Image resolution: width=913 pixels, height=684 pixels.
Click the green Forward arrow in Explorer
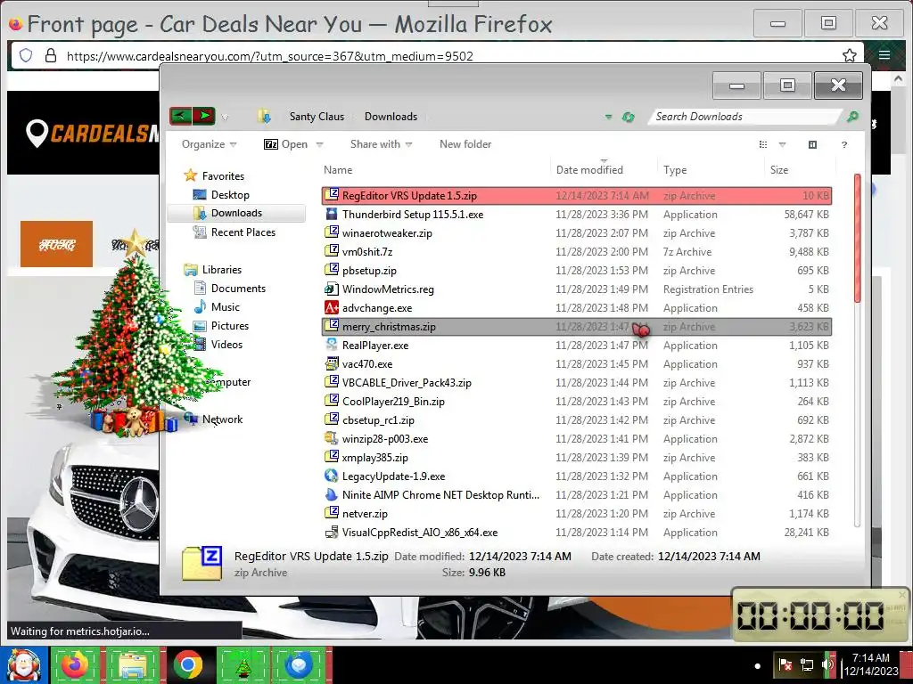(204, 116)
